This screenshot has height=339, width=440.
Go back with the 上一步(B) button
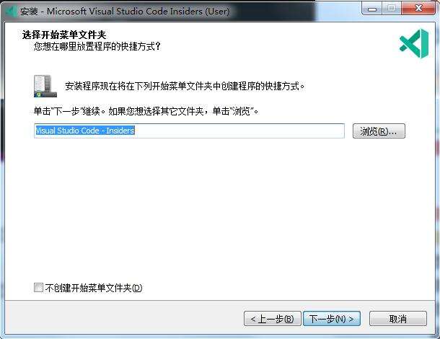click(273, 319)
